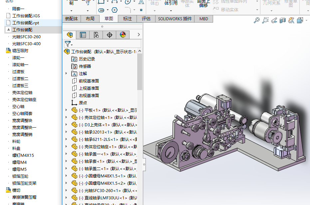310x205 pixels.
Task: Open the DimXpertManager crosshair tab
Action: click(110, 35)
